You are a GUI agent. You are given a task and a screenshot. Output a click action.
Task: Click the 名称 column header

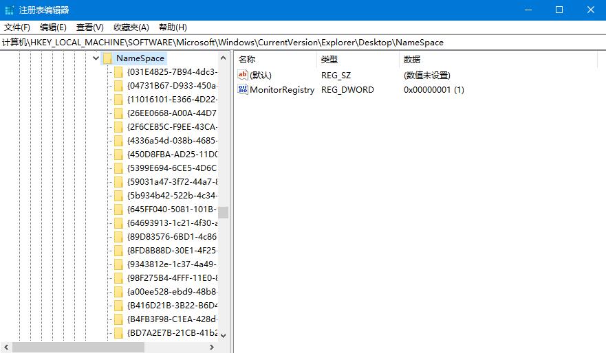coord(276,60)
